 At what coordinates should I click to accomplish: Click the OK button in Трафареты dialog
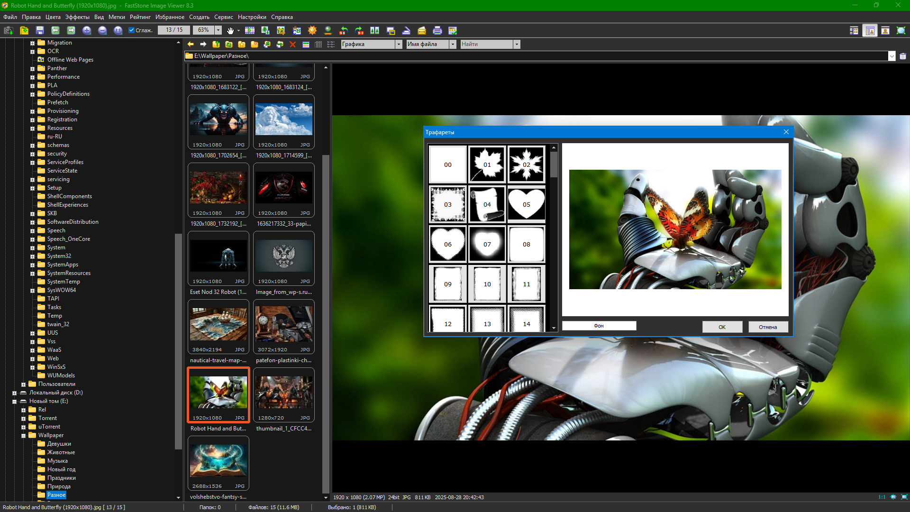click(x=722, y=327)
